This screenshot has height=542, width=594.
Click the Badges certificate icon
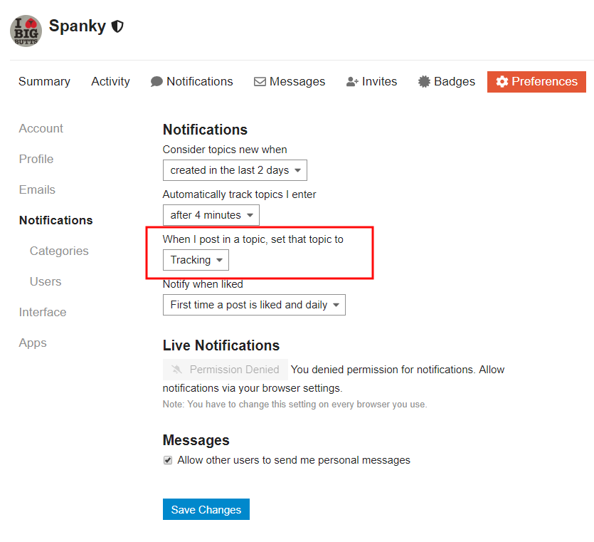(x=424, y=82)
